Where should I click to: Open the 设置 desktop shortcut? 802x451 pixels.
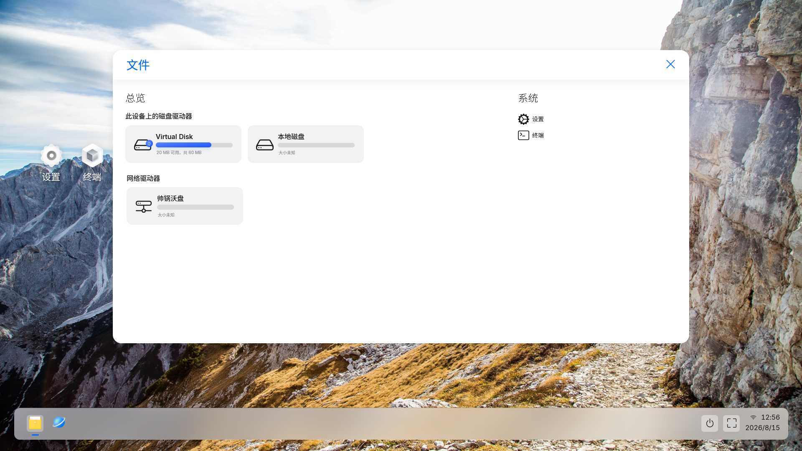pos(51,163)
